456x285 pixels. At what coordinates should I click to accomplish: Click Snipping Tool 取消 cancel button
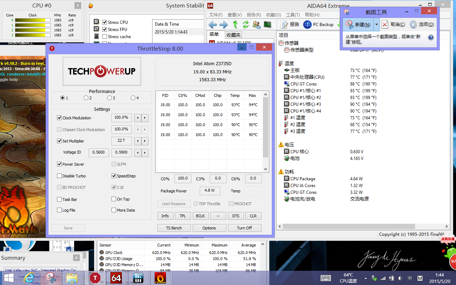394,25
